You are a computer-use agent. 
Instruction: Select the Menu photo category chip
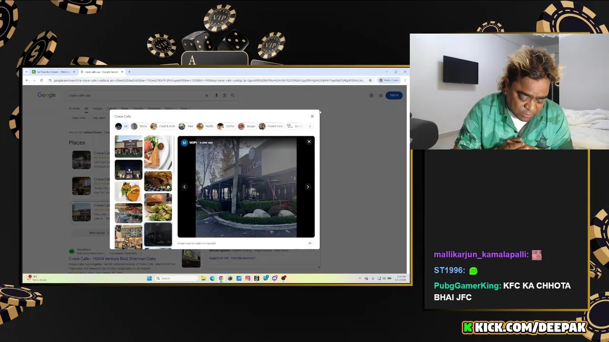139,126
